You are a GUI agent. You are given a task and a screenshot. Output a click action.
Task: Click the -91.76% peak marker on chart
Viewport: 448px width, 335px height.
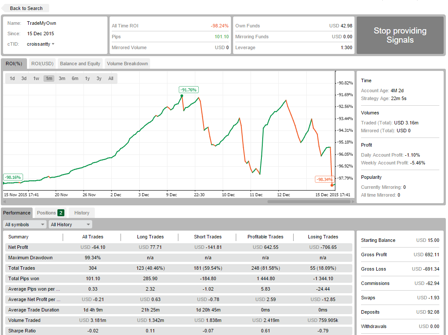pos(189,90)
